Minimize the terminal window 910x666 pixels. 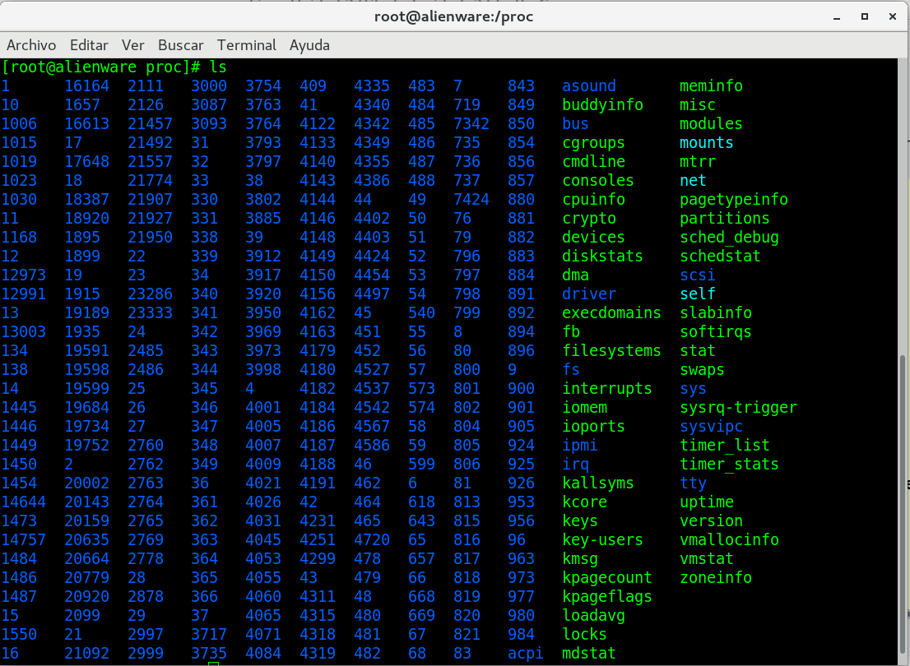(838, 16)
